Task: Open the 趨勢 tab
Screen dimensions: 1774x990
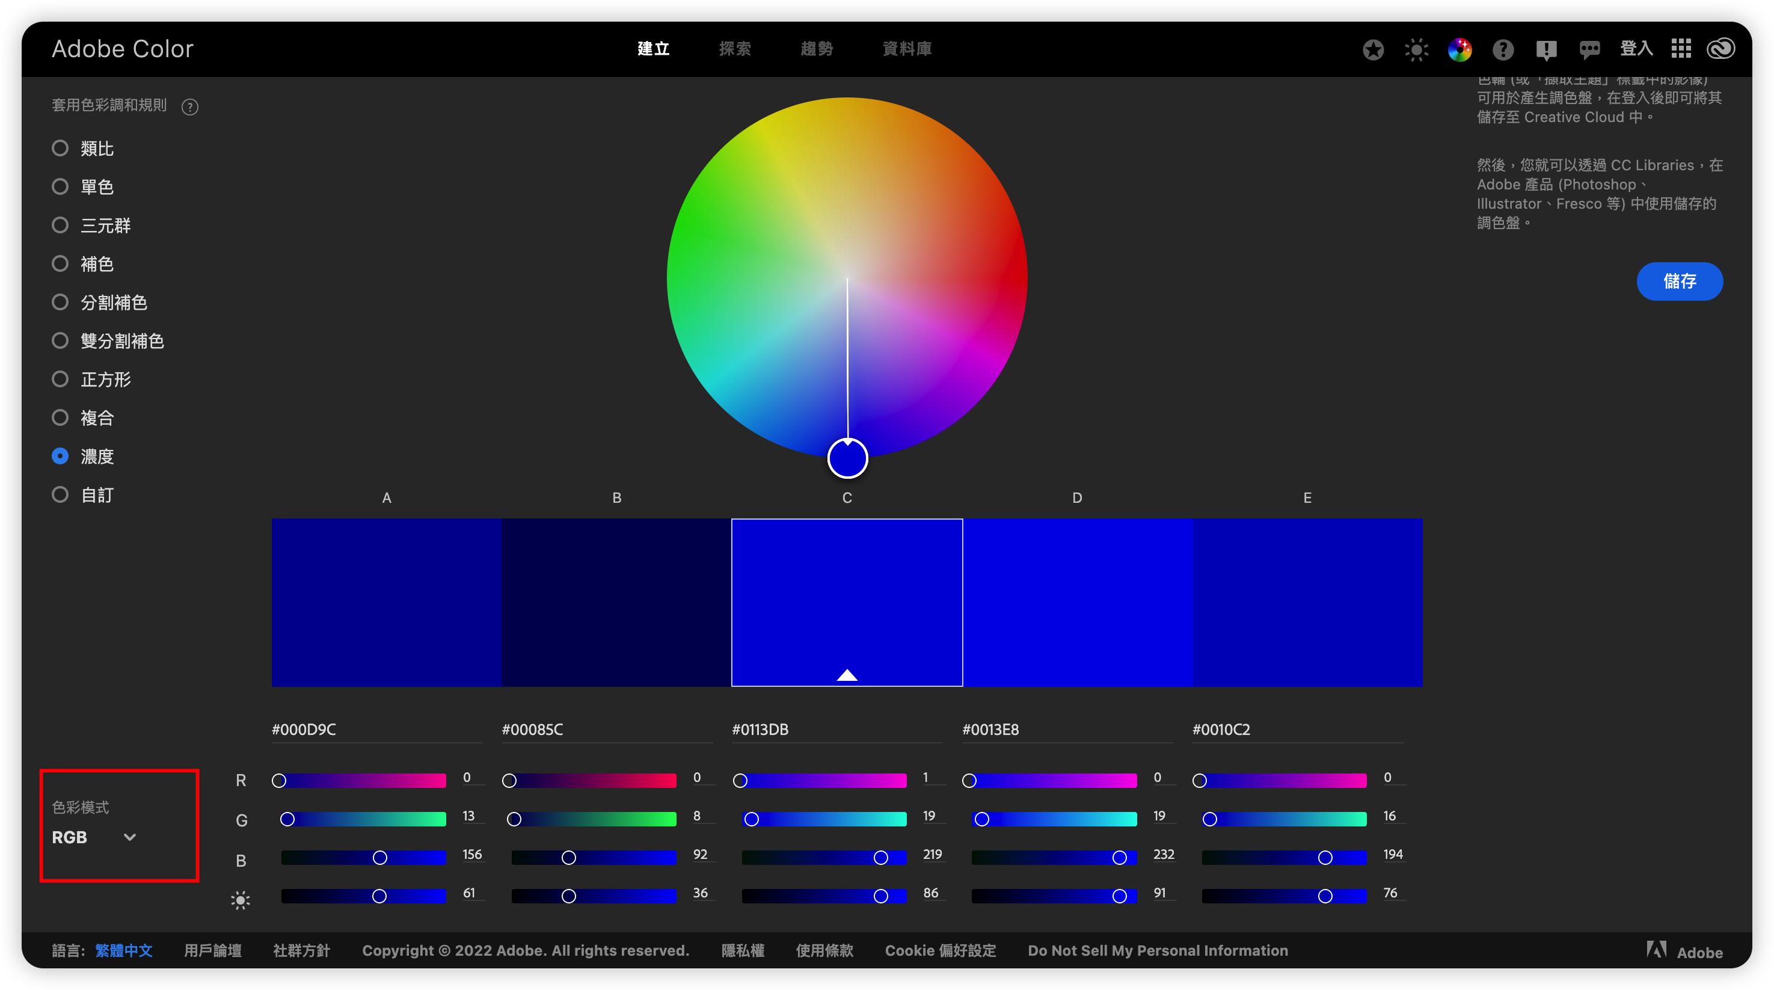Action: click(817, 49)
